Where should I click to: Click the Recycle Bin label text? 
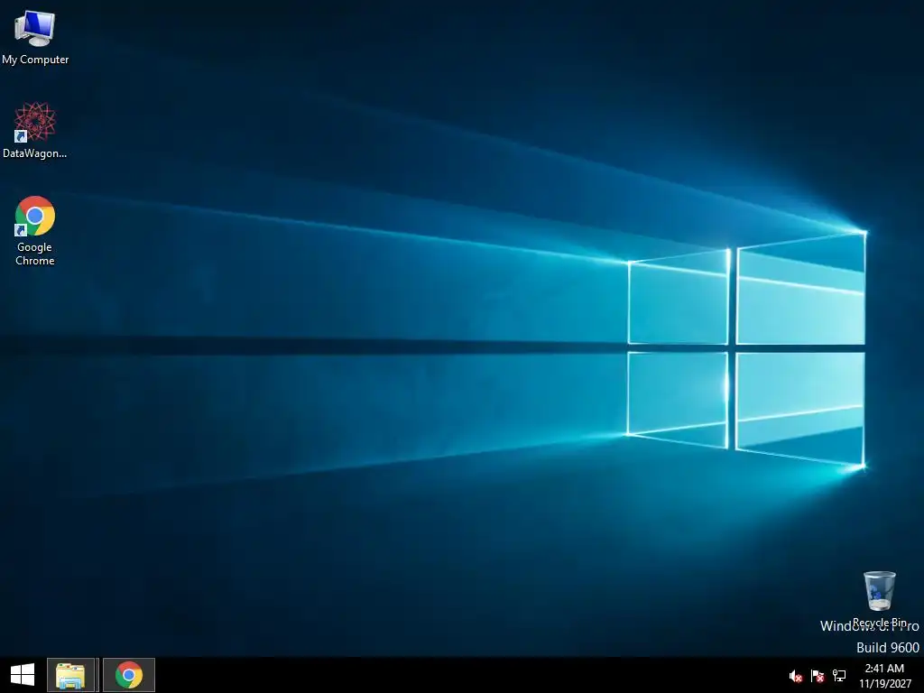tap(879, 623)
